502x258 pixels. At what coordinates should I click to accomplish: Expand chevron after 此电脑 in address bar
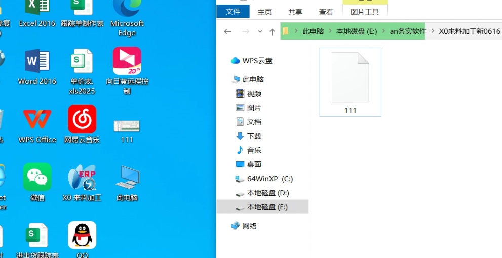tap(330, 31)
